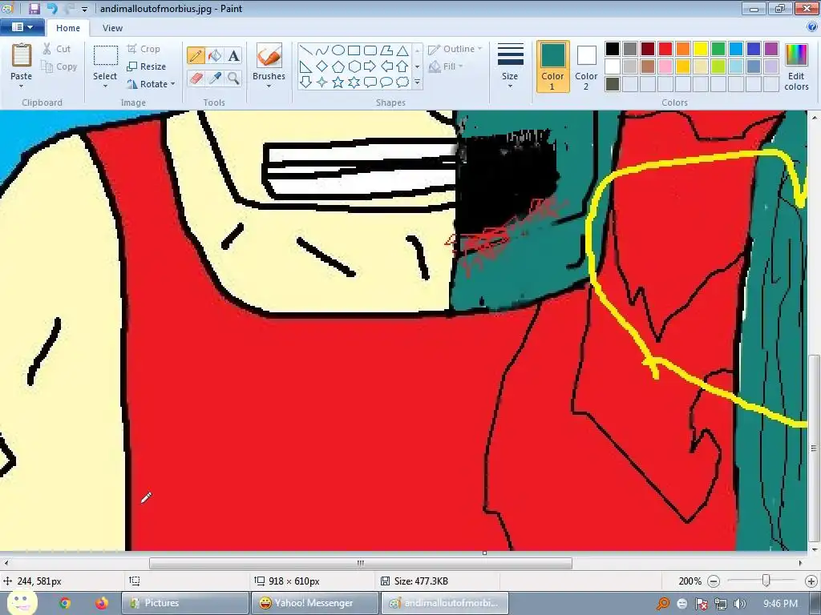Pick the green color swatch
Screen dimensions: 821x615
pos(718,49)
